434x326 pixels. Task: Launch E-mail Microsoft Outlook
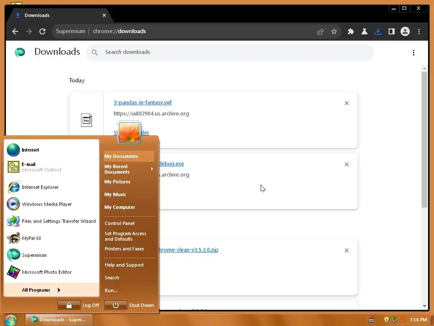pyautogui.click(x=51, y=167)
